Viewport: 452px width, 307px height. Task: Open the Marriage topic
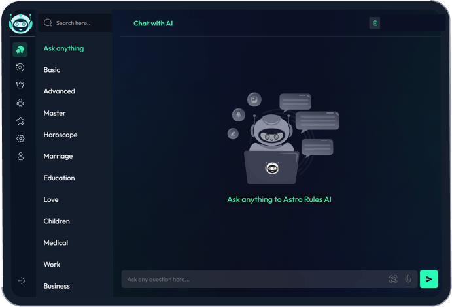coord(58,156)
